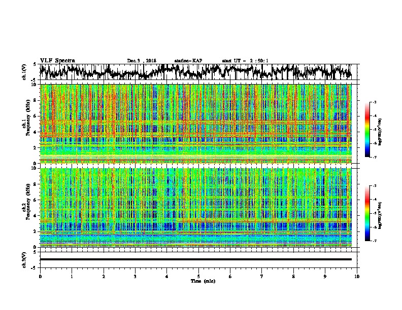The image size is (402, 310).
Task: Click the thick black ch.3 voltage line
Action: [195, 259]
